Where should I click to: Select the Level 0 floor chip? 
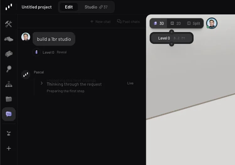click(x=171, y=38)
